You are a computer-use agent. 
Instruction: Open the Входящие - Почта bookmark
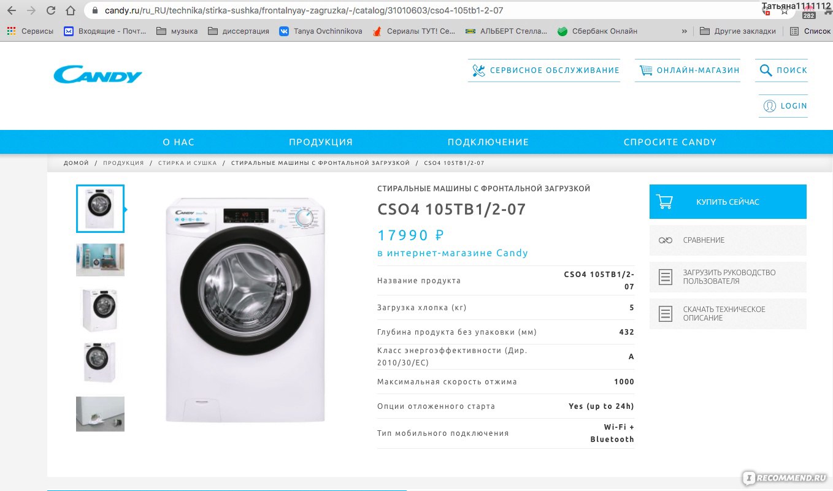click(105, 31)
